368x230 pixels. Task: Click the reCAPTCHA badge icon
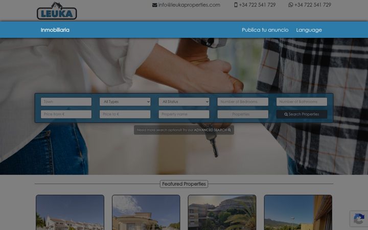(x=359, y=219)
